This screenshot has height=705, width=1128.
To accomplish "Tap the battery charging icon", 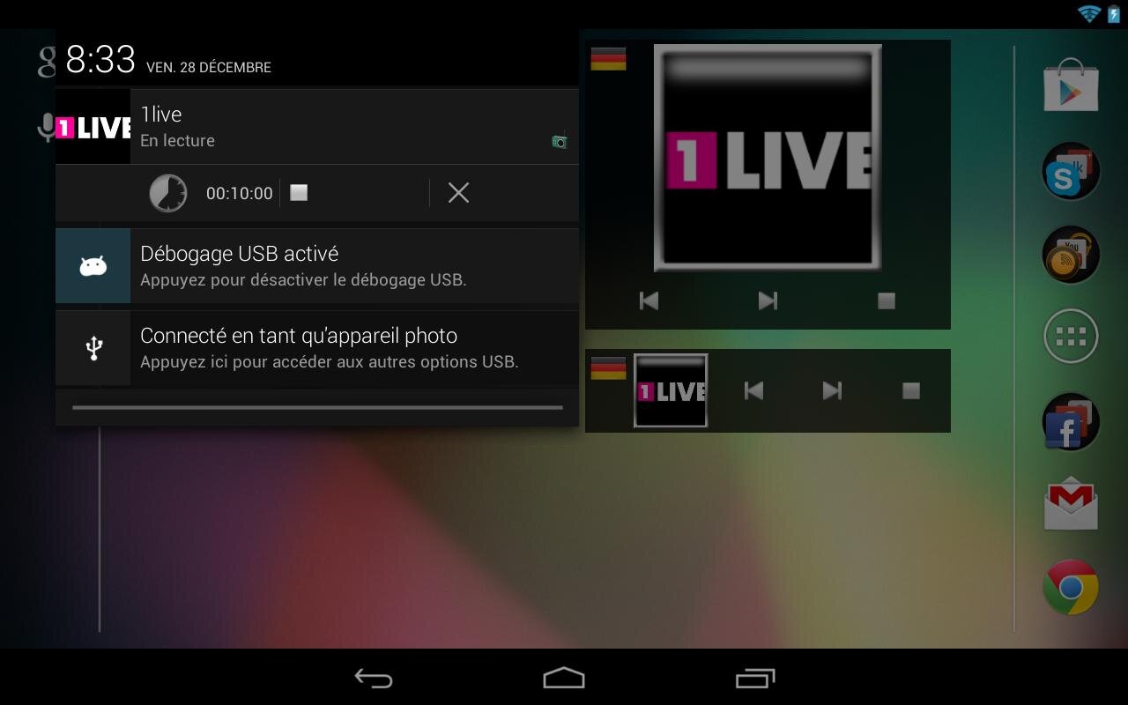I will click(1114, 14).
